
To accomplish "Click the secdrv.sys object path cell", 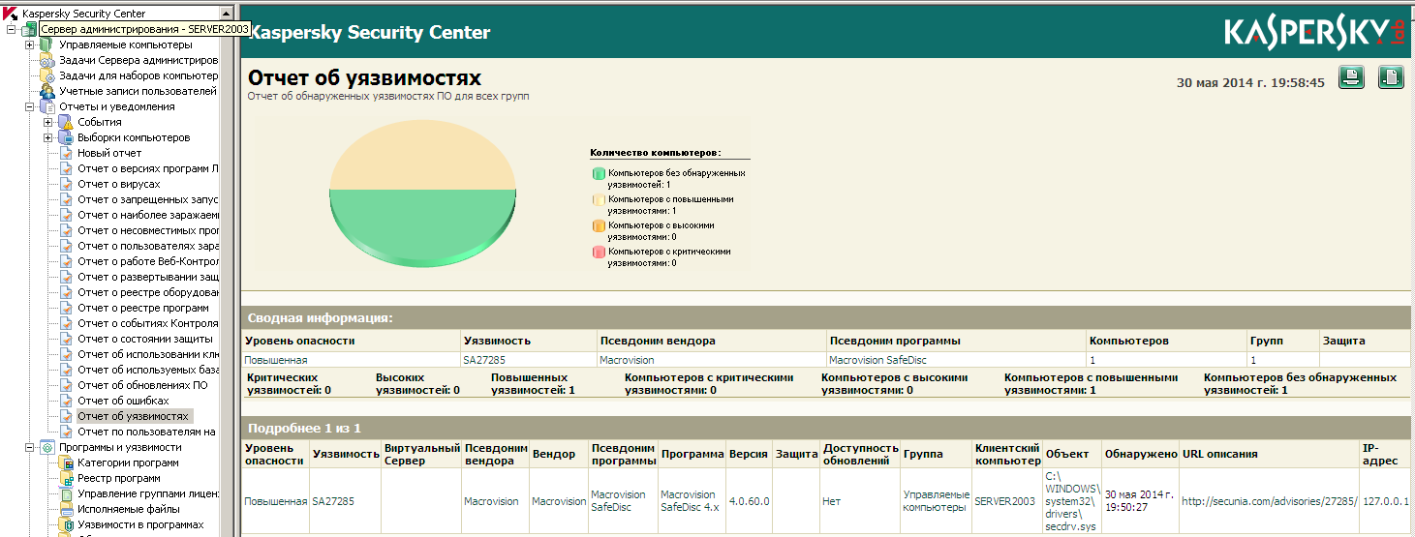I will pyautogui.click(x=1071, y=501).
